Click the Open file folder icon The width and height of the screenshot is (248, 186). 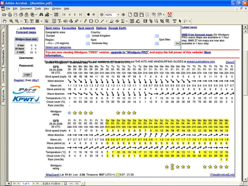(4, 15)
